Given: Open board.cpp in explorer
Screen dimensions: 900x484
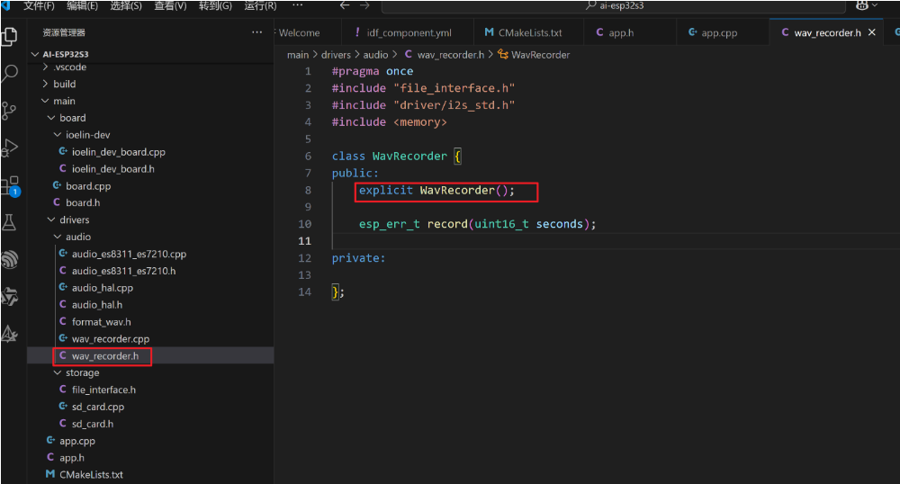Looking at the screenshot, I should click(150, 186).
